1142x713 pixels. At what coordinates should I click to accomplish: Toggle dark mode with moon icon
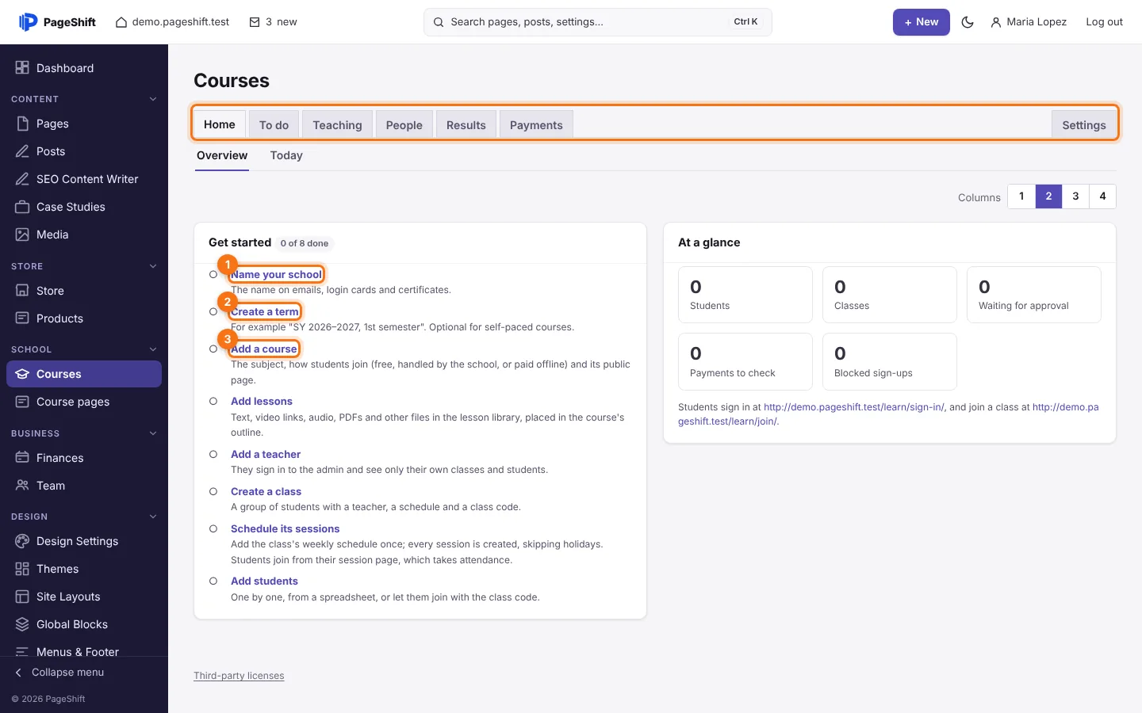(968, 22)
